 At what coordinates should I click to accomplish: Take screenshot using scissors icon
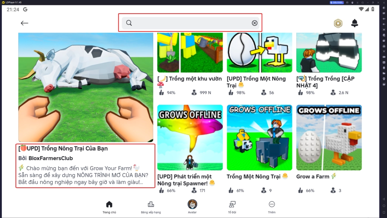384,51
